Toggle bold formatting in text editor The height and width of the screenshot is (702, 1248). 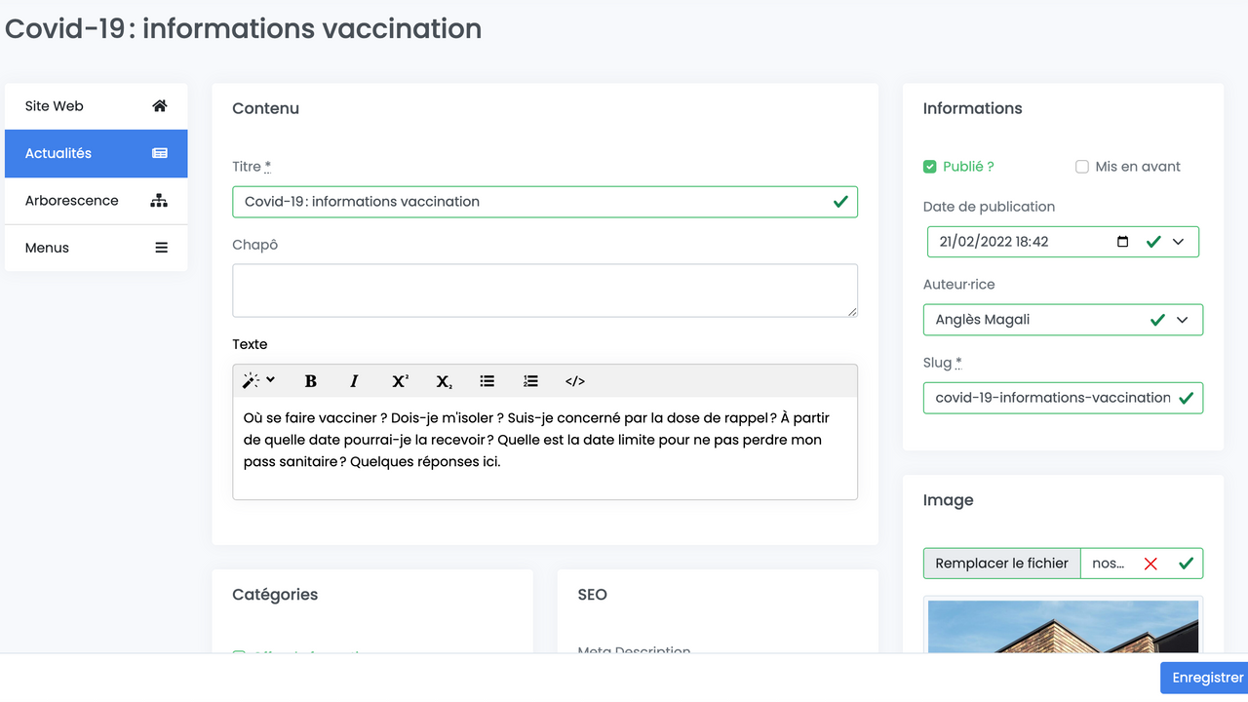point(311,381)
